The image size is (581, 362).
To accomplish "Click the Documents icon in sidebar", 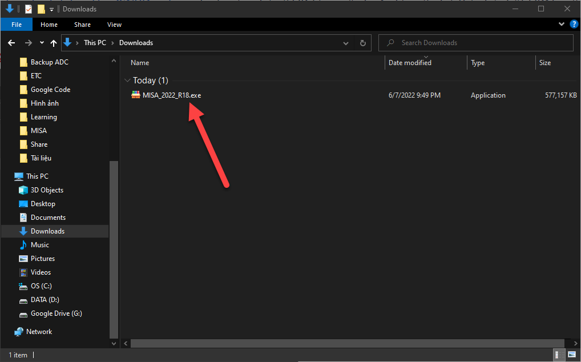I will pos(23,218).
